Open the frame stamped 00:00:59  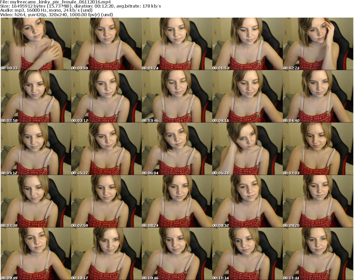(106, 44)
